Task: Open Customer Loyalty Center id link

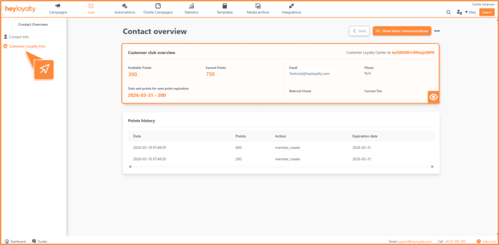Action: click(413, 52)
